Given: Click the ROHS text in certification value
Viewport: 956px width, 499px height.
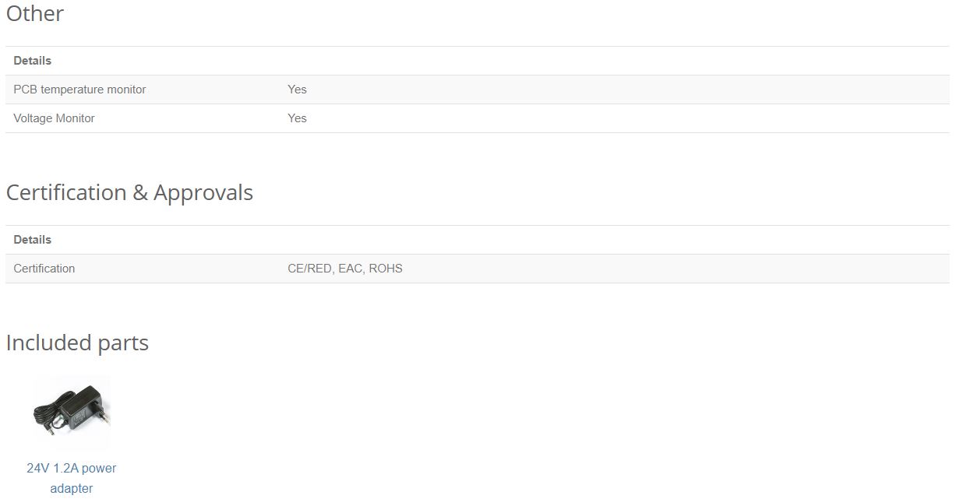Looking at the screenshot, I should 386,269.
